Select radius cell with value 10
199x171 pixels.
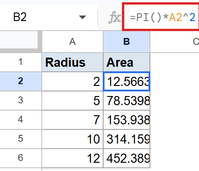pos(72,139)
